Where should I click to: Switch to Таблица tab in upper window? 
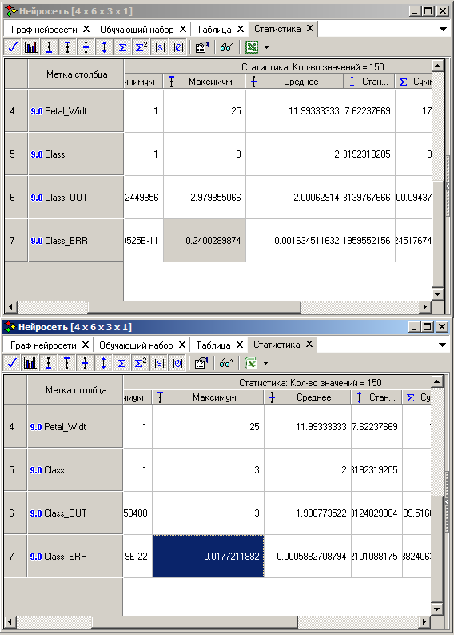pos(214,30)
